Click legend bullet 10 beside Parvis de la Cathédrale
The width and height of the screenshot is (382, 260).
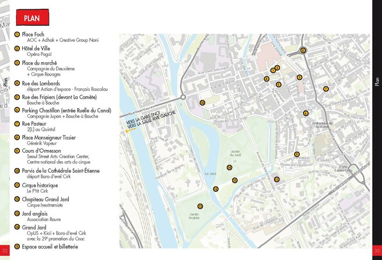point(17,170)
